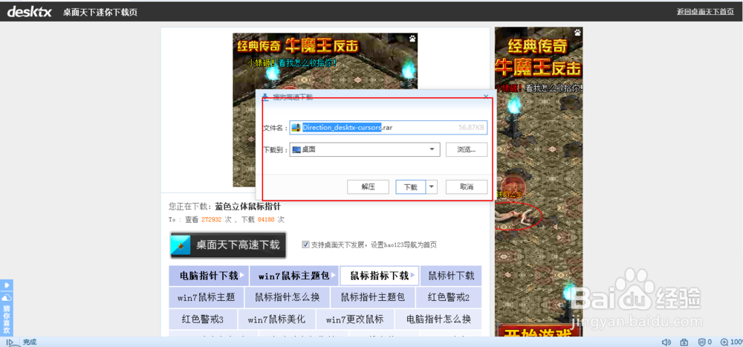Click the 56.87KB file size text
743x347 pixels.
[x=471, y=128]
